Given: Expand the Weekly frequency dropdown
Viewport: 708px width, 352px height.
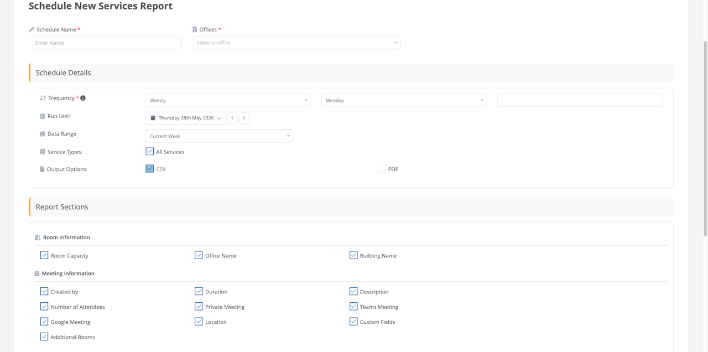Looking at the screenshot, I should point(228,101).
